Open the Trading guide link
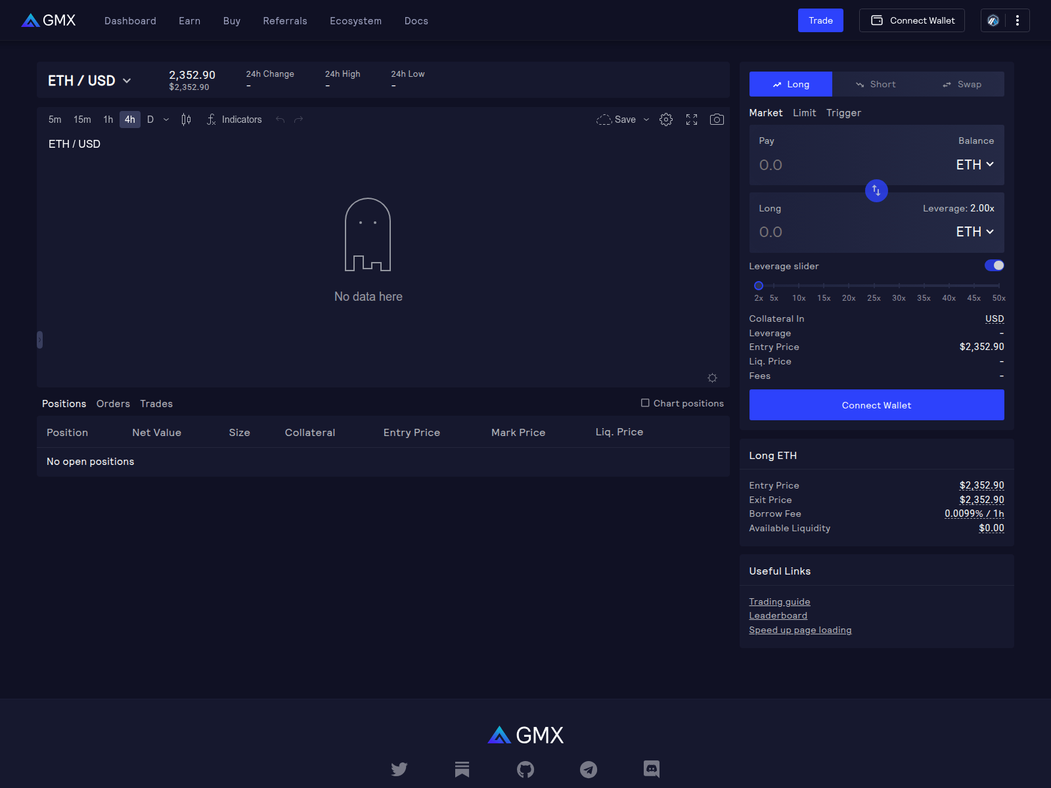The width and height of the screenshot is (1051, 788). 779,602
